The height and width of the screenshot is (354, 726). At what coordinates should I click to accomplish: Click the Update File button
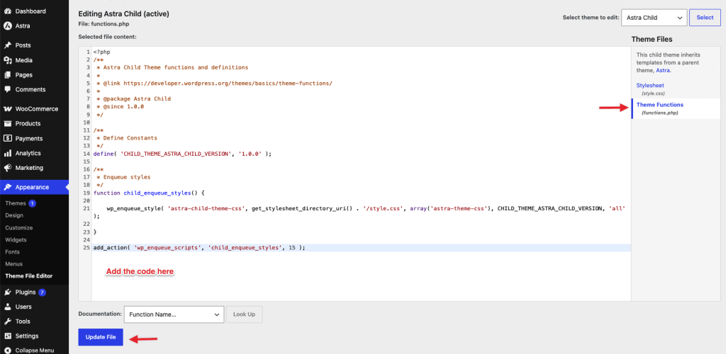101,337
